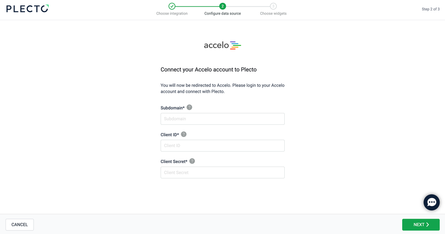Open the live chat bubble

coord(431,202)
